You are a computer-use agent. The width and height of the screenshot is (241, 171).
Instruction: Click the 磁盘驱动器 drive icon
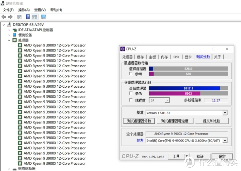click(15, 169)
